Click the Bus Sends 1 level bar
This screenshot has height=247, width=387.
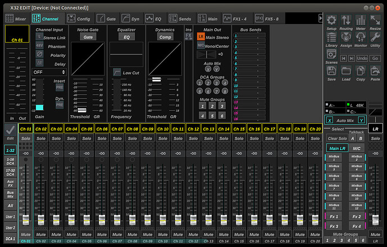coord(252,35)
